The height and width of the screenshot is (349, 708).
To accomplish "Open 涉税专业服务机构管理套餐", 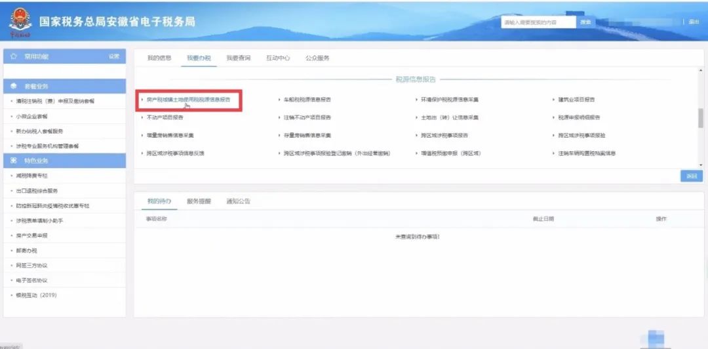I will pyautogui.click(x=47, y=146).
